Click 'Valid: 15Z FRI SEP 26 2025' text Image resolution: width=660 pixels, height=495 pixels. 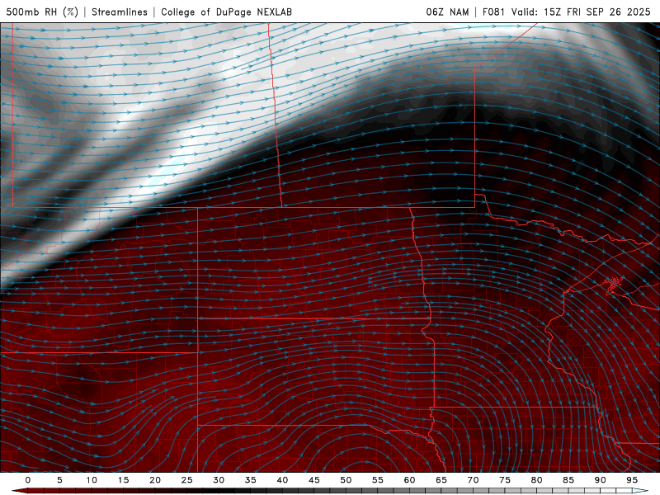click(581, 12)
